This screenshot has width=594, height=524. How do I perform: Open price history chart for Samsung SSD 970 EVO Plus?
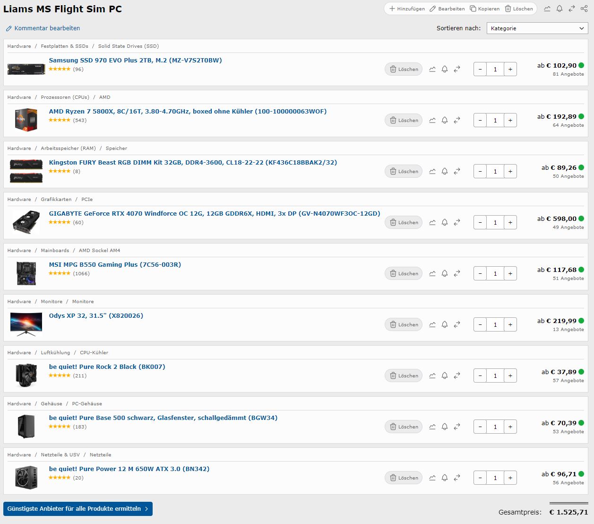432,69
